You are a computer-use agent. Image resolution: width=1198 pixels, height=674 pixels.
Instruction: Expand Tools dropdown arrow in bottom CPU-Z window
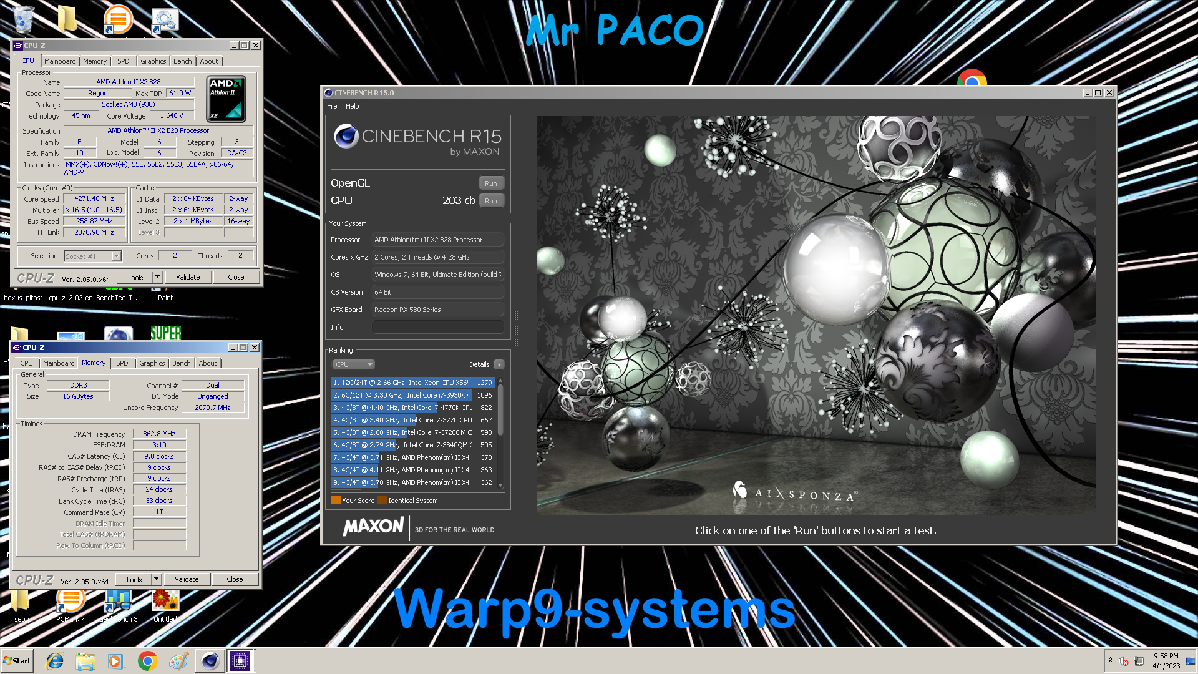156,579
